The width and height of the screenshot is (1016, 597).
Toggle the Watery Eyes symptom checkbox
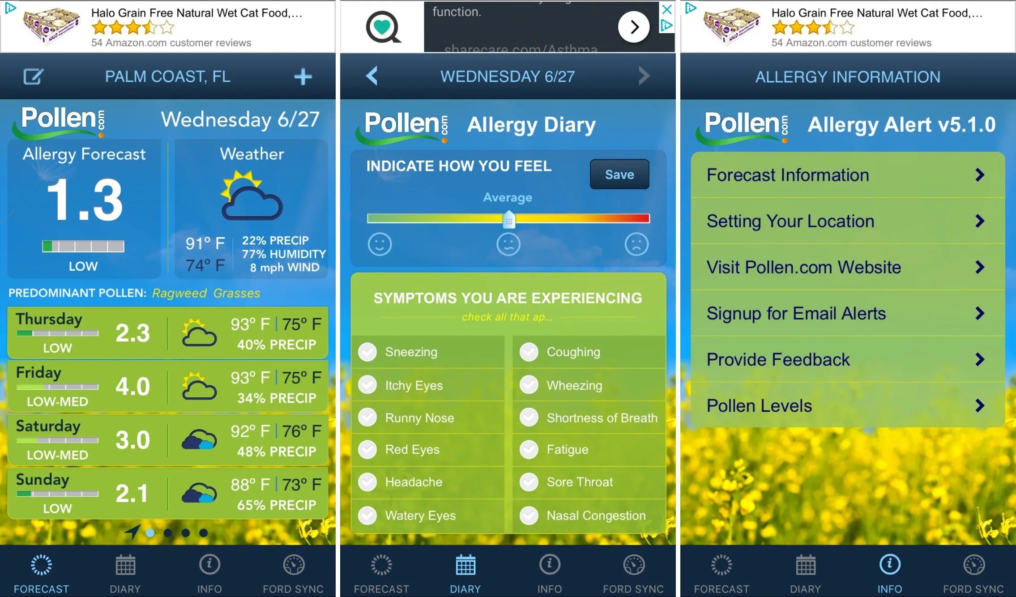(x=367, y=515)
